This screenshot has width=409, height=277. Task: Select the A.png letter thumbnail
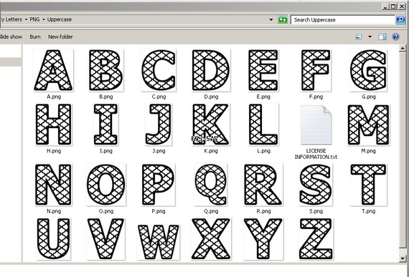tap(54, 70)
